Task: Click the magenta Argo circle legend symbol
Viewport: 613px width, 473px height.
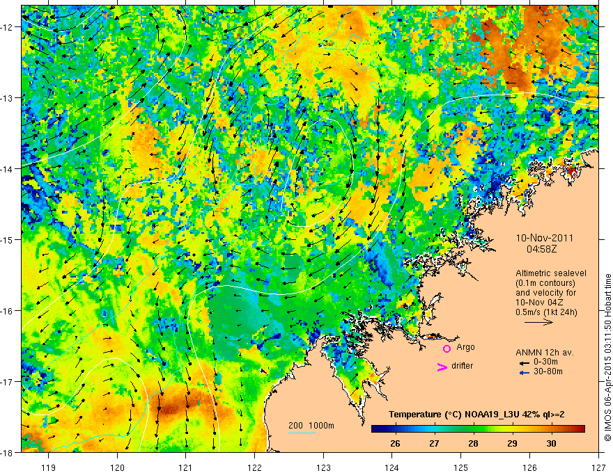Action: (447, 348)
